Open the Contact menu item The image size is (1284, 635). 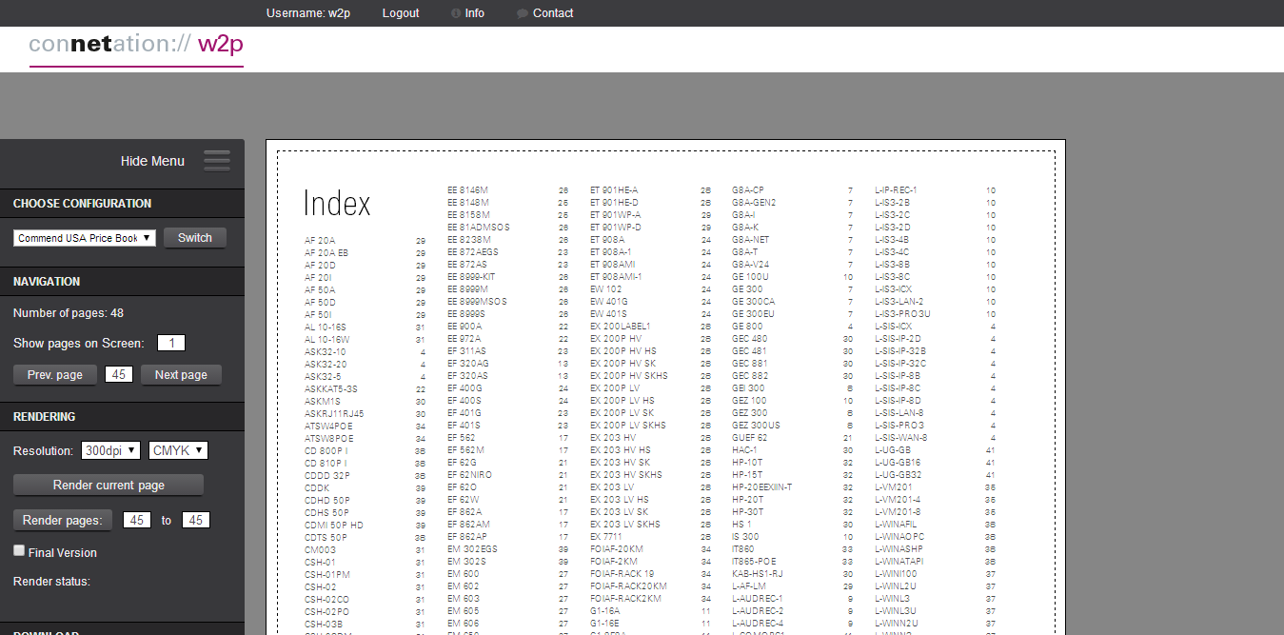click(x=553, y=13)
